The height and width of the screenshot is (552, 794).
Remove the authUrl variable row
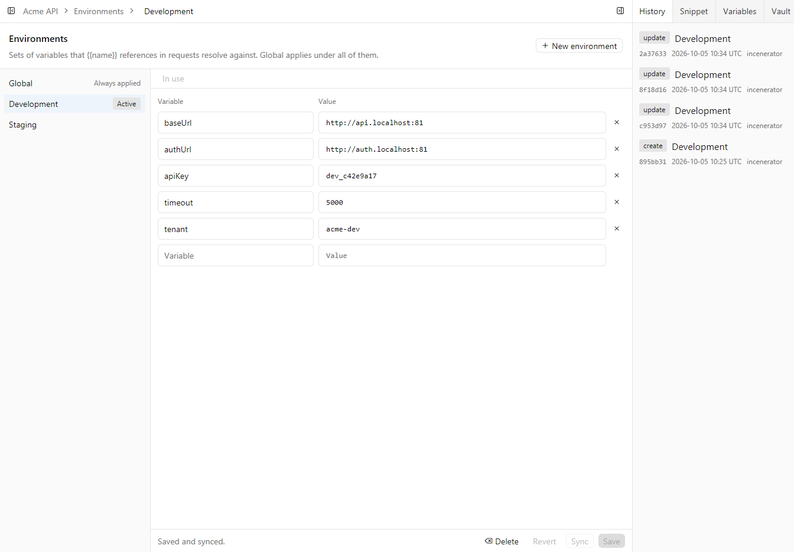pos(617,149)
